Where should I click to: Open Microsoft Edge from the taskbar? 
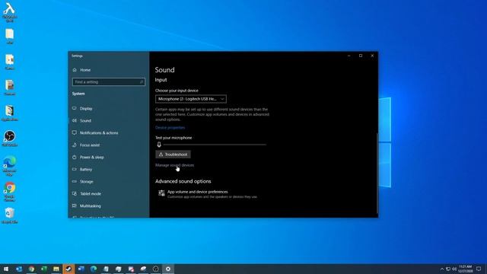(94, 269)
